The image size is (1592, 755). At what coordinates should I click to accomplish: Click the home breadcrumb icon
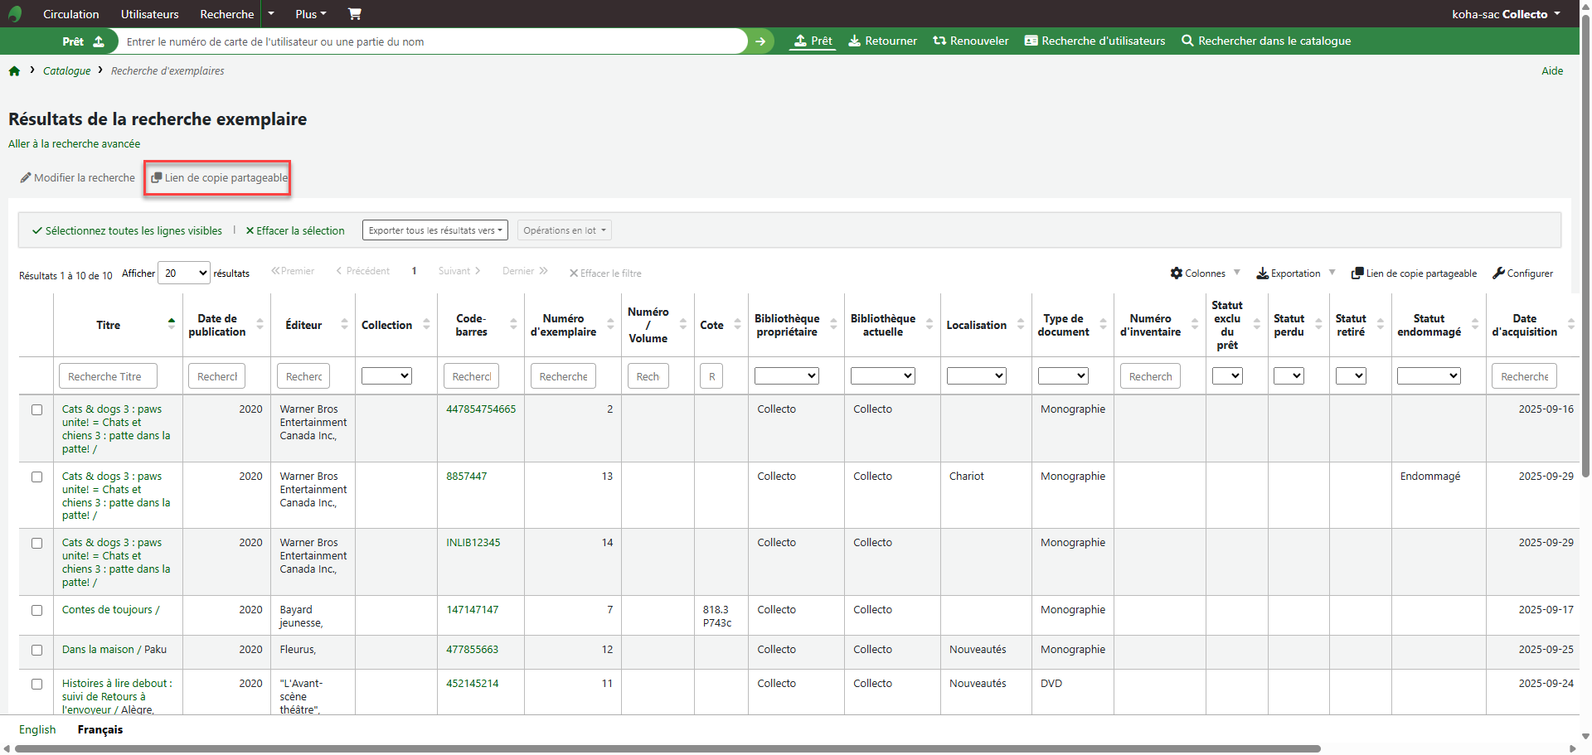coord(14,71)
